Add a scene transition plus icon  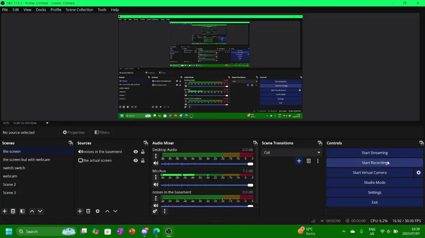click(299, 161)
